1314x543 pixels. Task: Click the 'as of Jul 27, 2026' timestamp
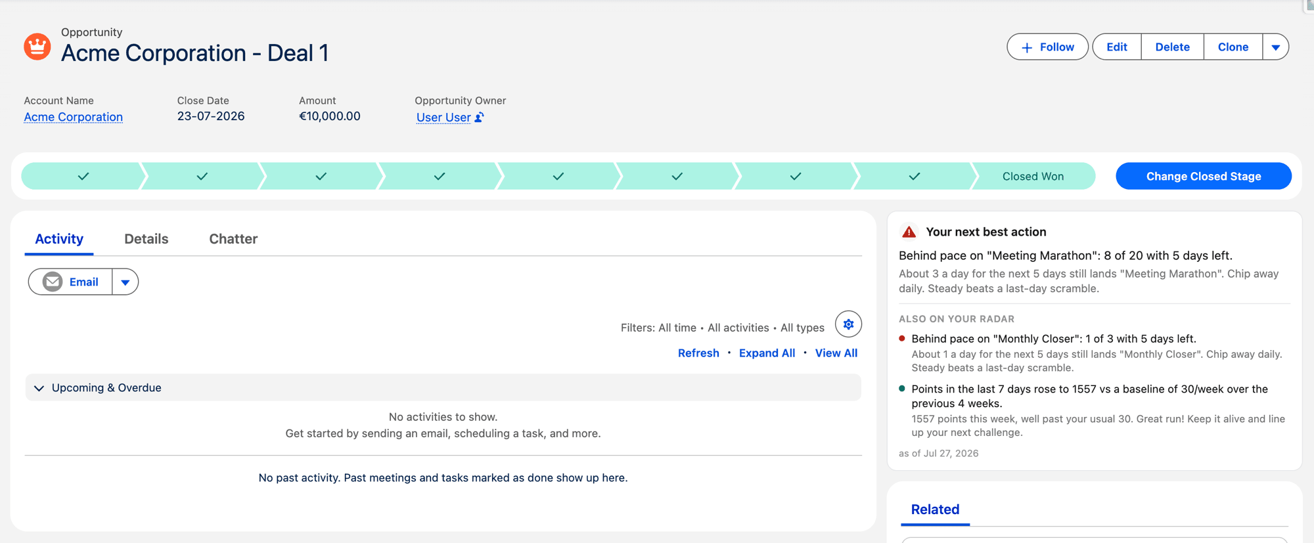pyautogui.click(x=938, y=454)
